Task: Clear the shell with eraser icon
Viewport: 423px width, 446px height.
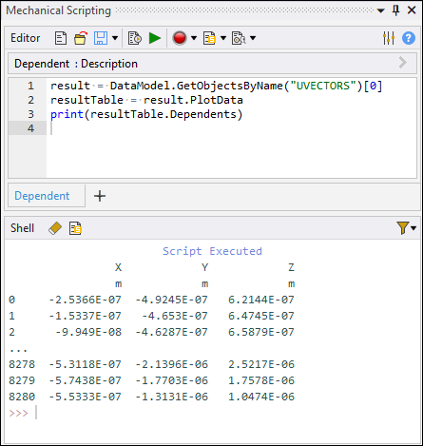Action: tap(55, 228)
